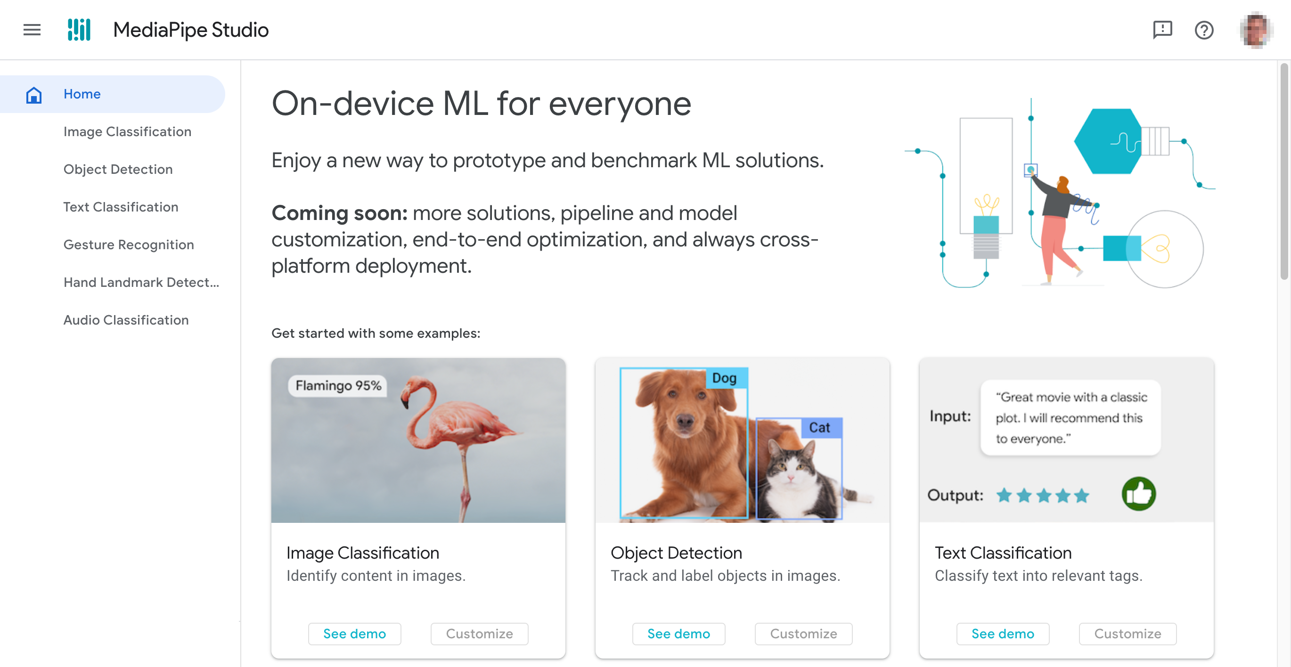Click the flamingo image classification thumbnail
The width and height of the screenshot is (1291, 667).
(418, 440)
